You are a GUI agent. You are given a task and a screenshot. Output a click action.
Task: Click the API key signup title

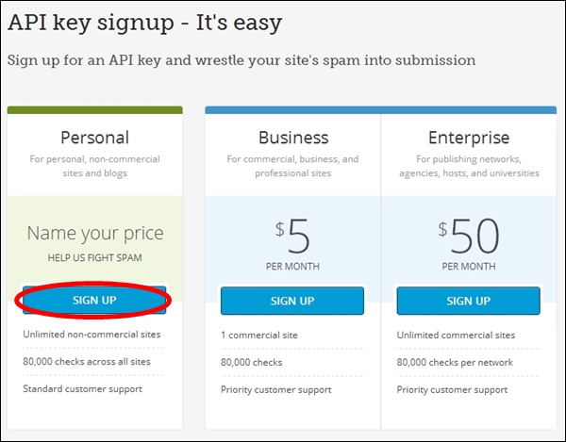(144, 23)
